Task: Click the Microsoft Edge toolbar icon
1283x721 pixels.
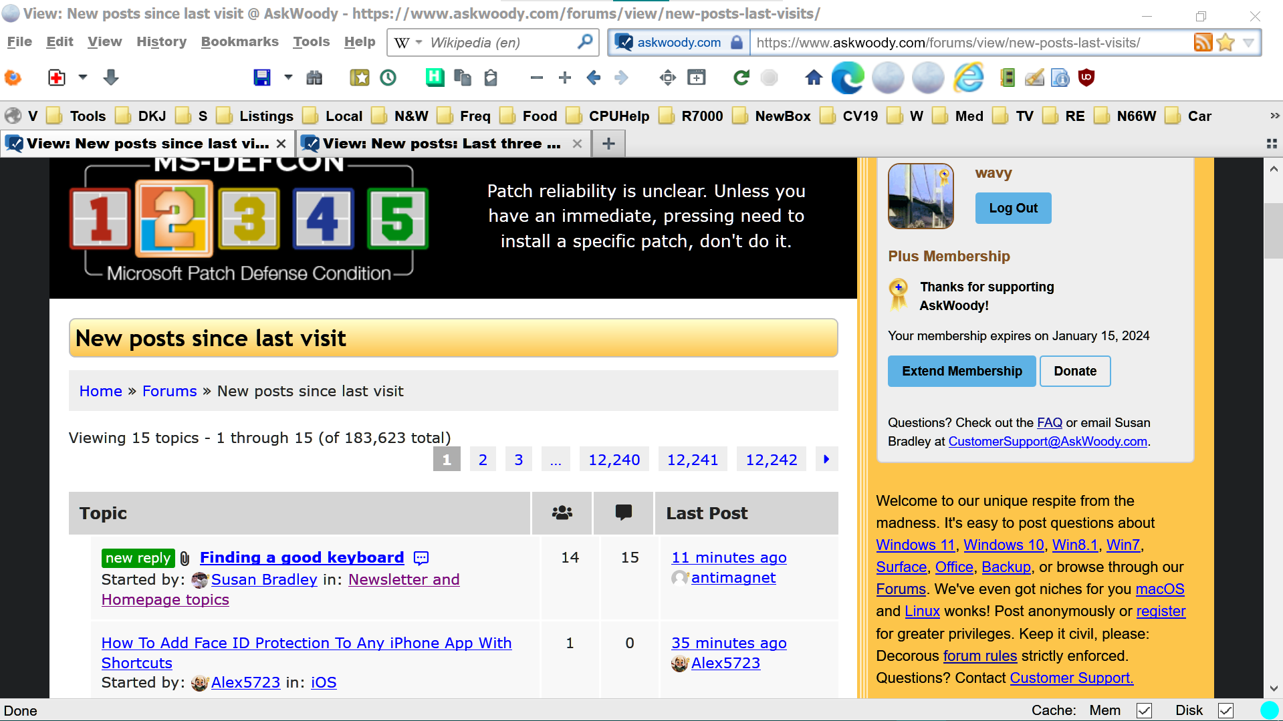Action: pos(847,78)
